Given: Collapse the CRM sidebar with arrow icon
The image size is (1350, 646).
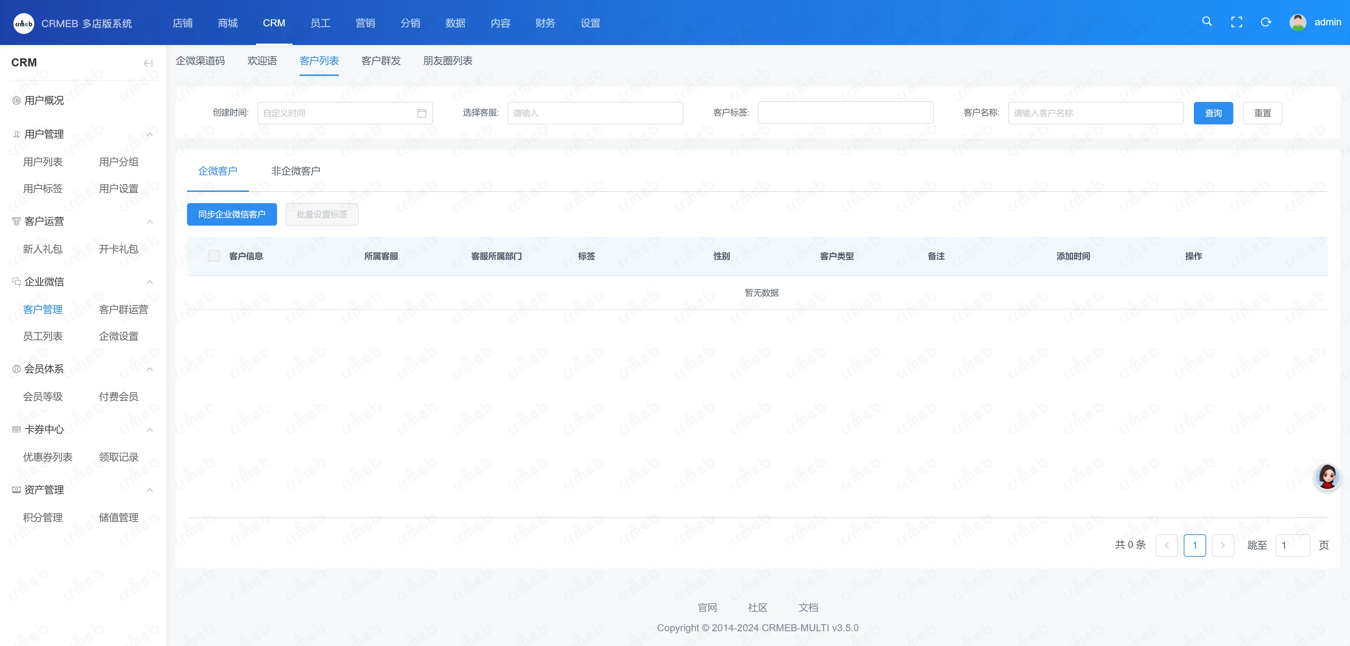Looking at the screenshot, I should pos(148,63).
